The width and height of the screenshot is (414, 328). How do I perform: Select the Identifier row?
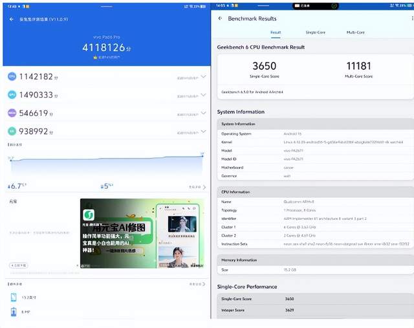[315, 219]
